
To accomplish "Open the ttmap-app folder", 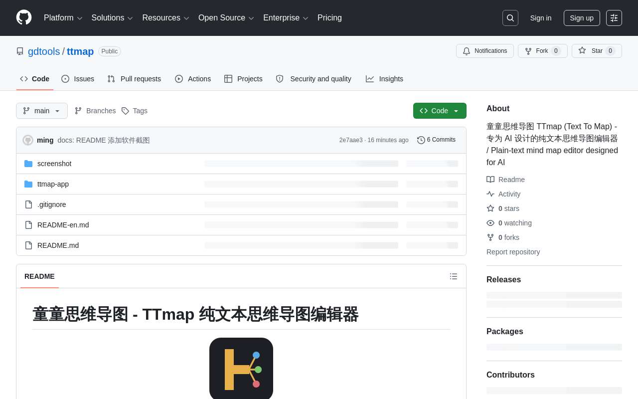I will [53, 184].
